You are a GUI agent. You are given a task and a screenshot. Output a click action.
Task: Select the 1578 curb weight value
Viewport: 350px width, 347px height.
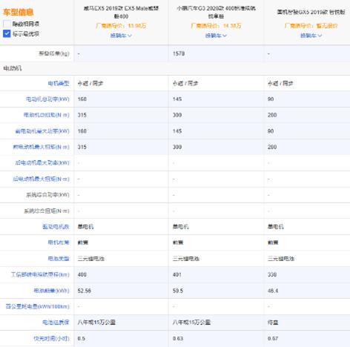(x=179, y=53)
